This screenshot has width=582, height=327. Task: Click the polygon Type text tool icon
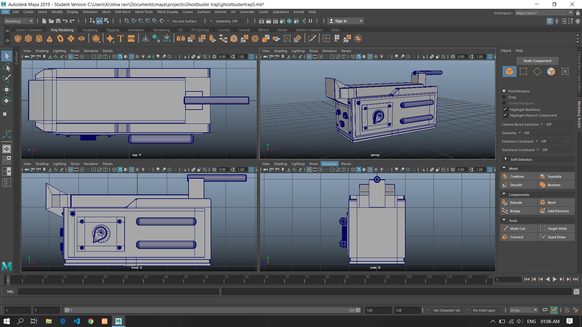pyautogui.click(x=121, y=38)
